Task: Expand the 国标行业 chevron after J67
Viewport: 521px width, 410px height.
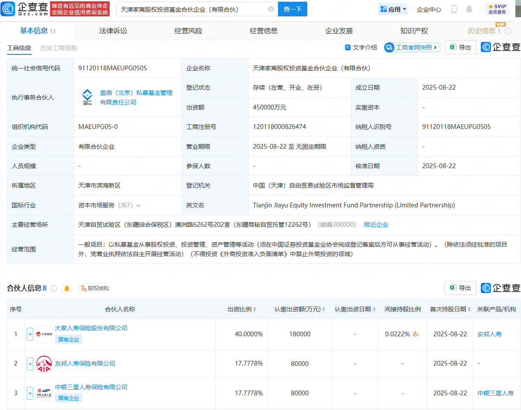Action: [138, 206]
